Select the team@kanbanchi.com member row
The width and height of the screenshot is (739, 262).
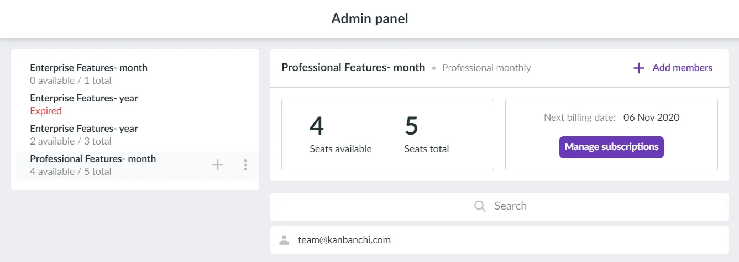point(500,240)
